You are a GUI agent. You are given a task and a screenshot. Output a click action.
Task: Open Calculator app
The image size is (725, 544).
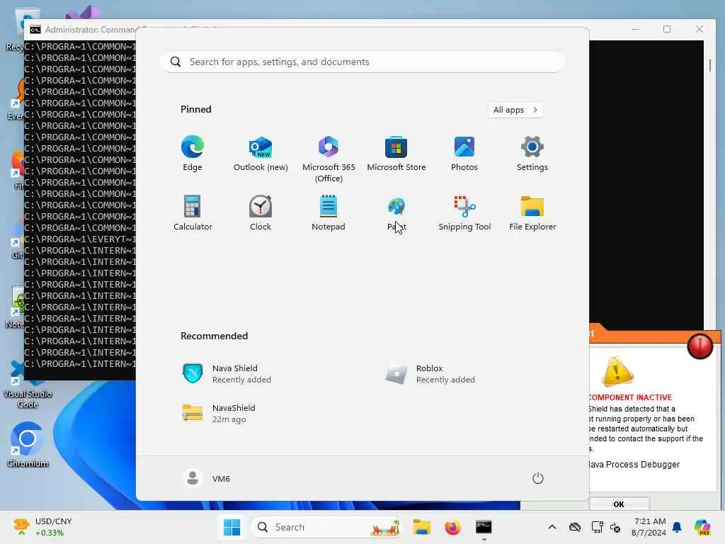(193, 213)
